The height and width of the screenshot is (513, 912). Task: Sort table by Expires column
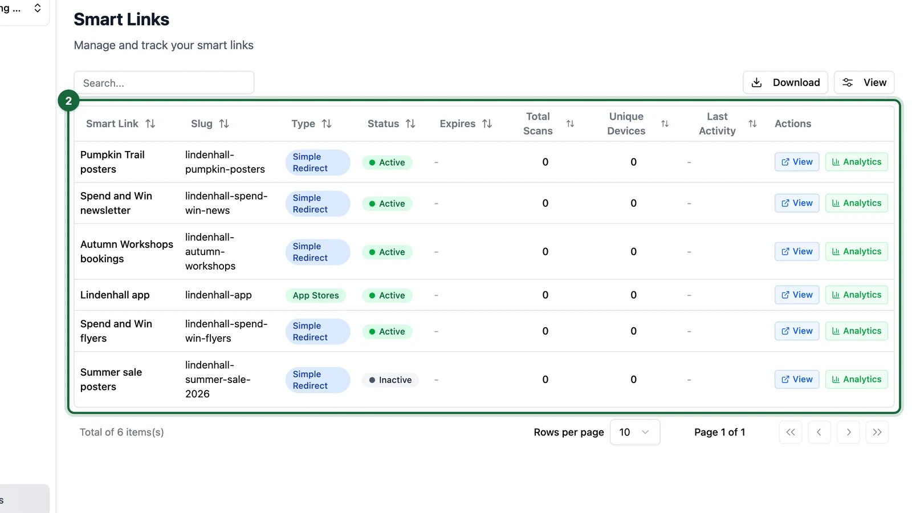point(466,124)
